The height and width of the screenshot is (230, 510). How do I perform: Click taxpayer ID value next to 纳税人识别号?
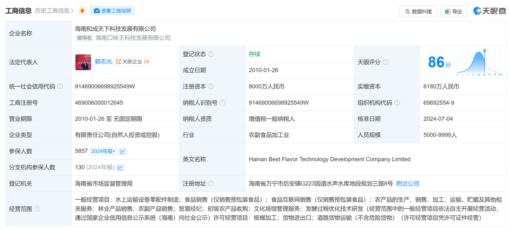click(x=279, y=103)
